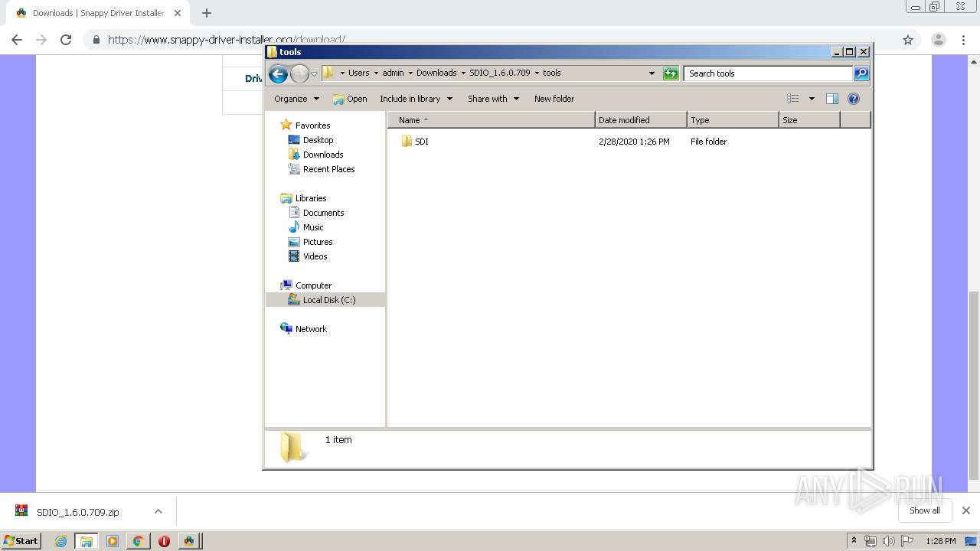
Task: Click Chrome's back navigation arrow
Action: coord(17,40)
